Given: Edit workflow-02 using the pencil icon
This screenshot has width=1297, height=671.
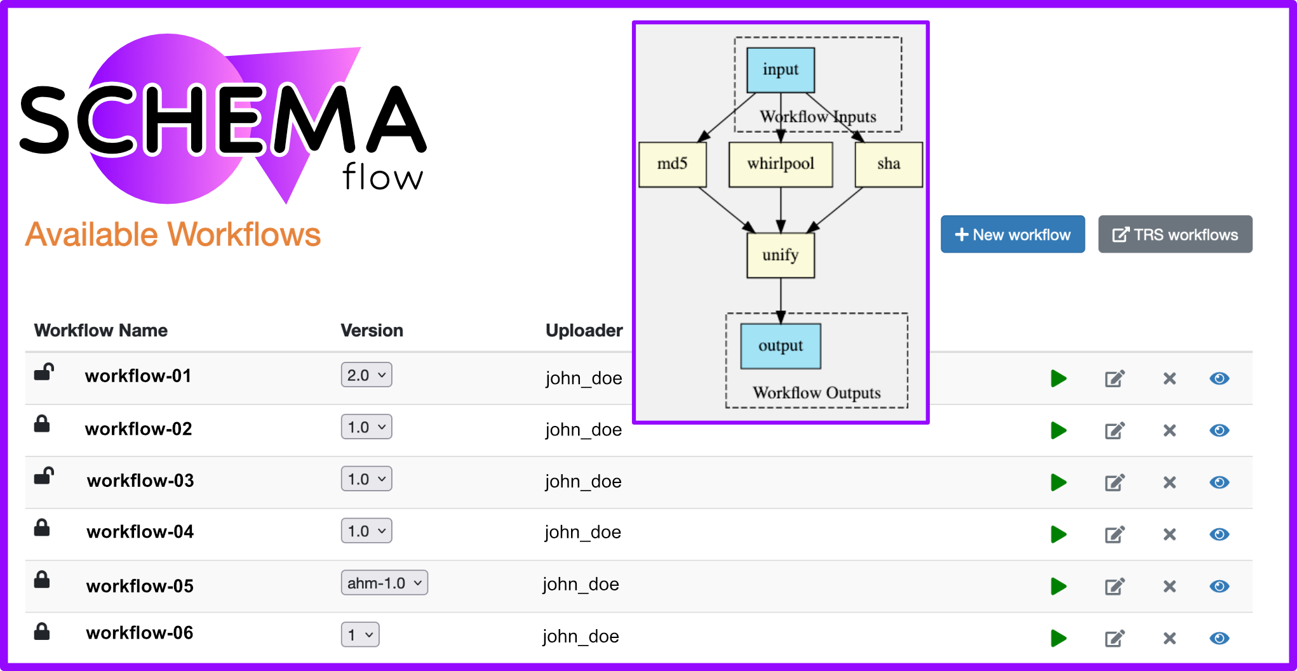Looking at the screenshot, I should pos(1115,431).
